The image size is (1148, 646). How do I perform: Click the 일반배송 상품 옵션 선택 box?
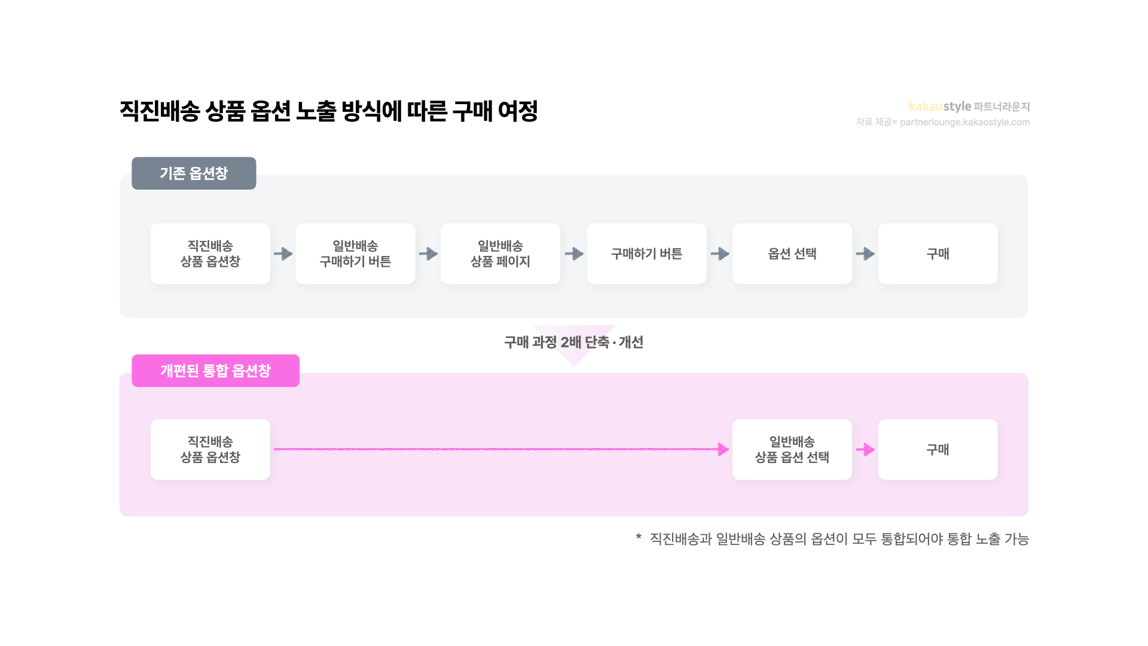(792, 449)
